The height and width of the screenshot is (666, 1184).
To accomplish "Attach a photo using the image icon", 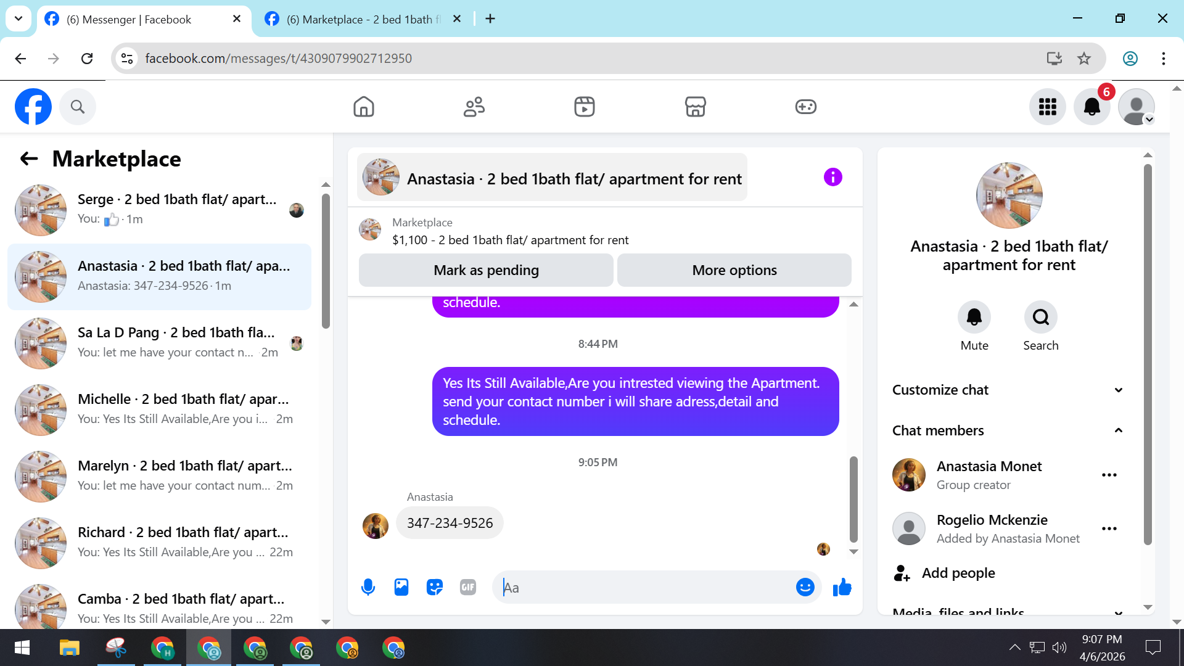I will coord(401,587).
